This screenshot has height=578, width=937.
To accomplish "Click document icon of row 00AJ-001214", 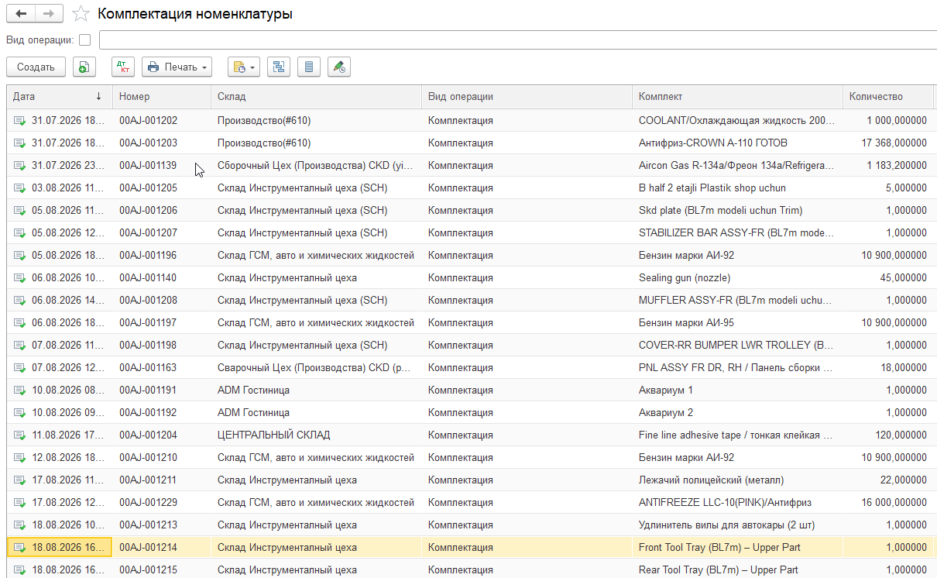I will tap(19, 548).
